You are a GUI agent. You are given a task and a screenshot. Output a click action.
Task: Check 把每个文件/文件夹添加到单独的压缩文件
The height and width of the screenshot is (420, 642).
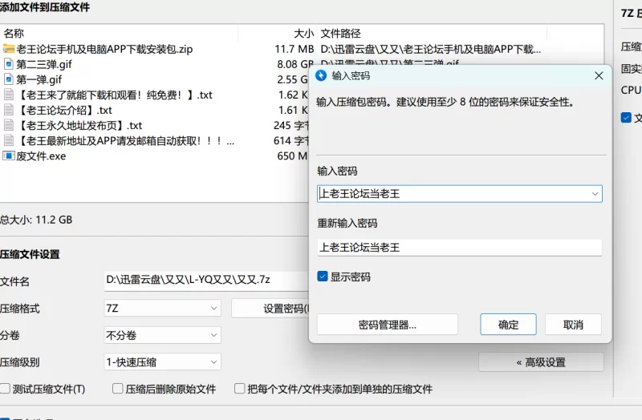tap(239, 389)
